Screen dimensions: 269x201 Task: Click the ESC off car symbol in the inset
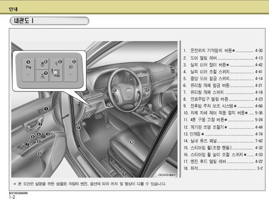[42, 64]
